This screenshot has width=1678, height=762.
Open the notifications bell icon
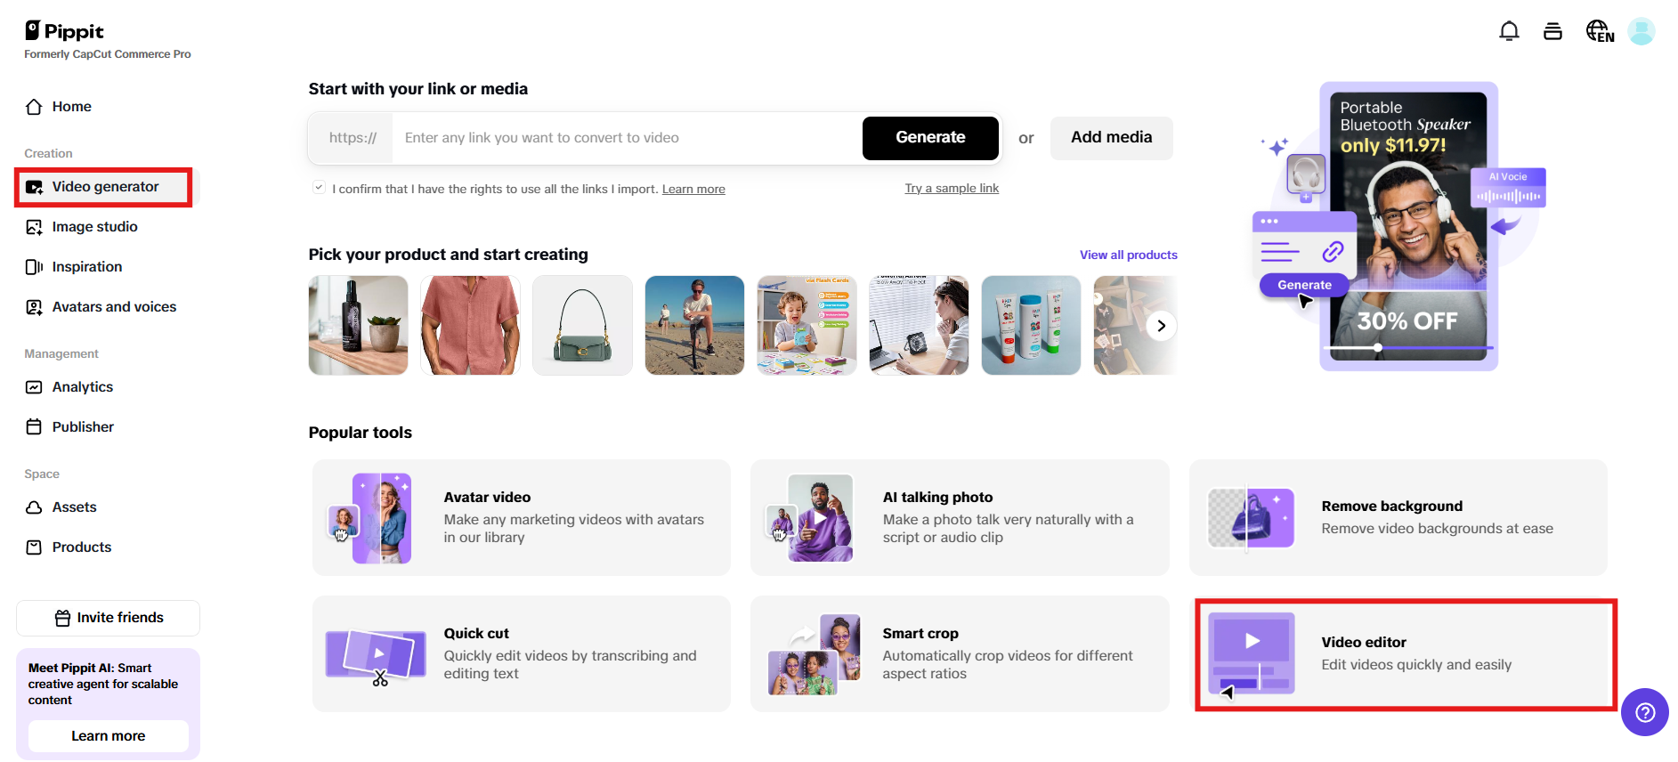click(x=1509, y=31)
